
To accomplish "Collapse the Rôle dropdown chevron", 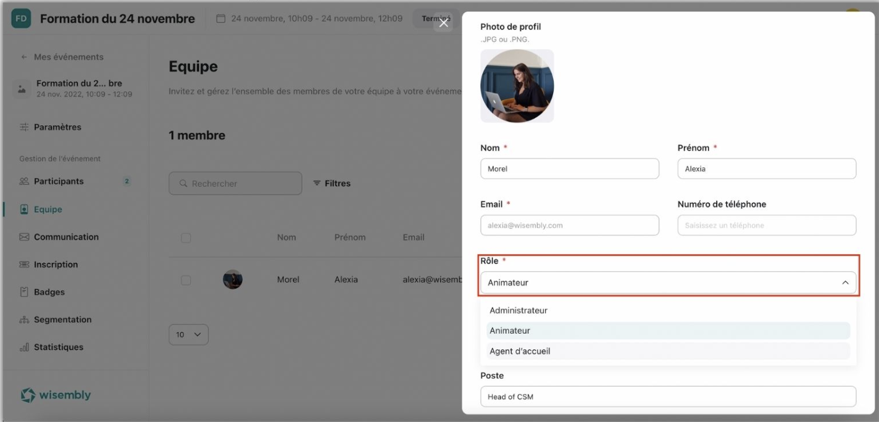I will click(845, 283).
